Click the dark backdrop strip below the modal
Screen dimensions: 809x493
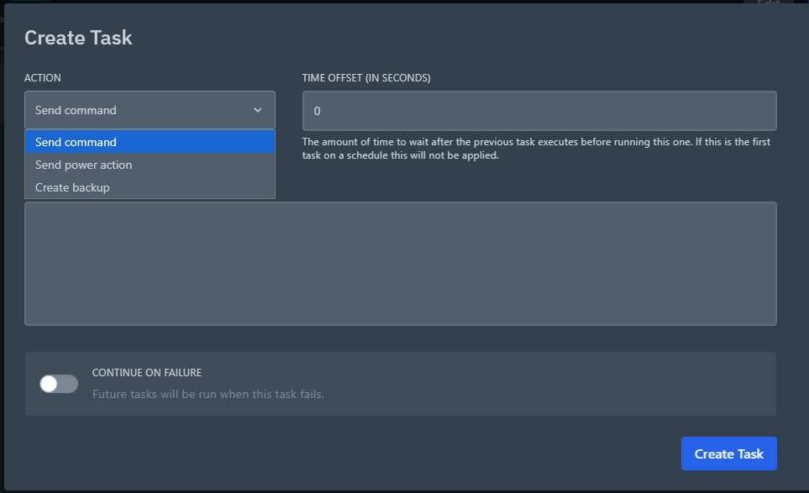coord(403,491)
